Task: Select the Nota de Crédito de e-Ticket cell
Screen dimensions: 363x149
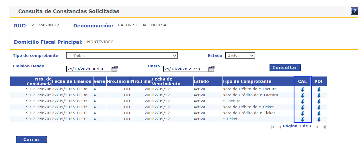Action: 249,113
